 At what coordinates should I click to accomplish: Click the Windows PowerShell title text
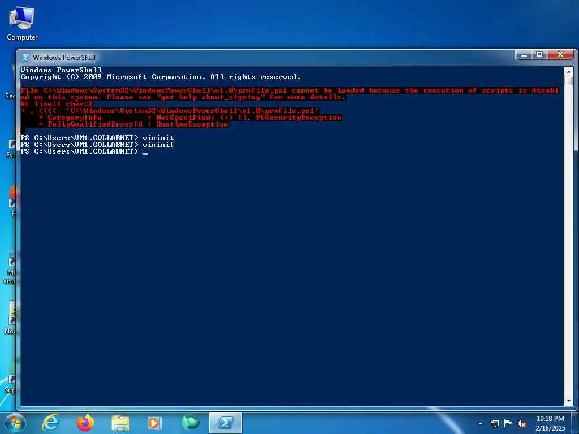64,58
